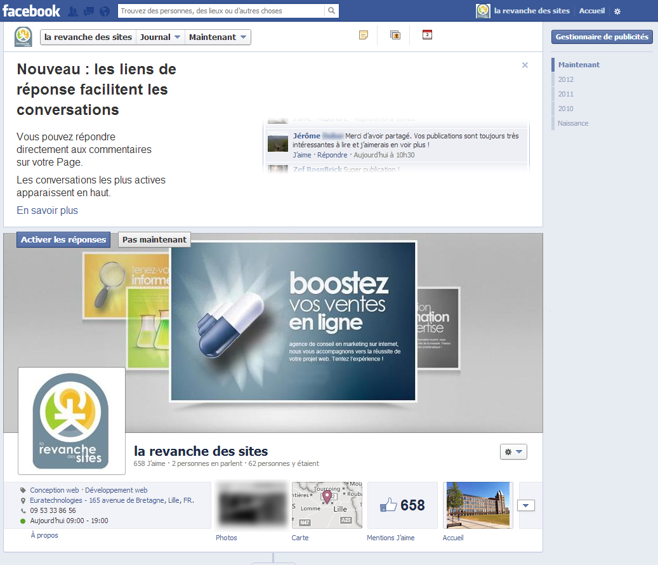Click the Aujourd'hui 09:00 - 19:00 hours
Image resolution: width=658 pixels, height=565 pixels.
[69, 521]
